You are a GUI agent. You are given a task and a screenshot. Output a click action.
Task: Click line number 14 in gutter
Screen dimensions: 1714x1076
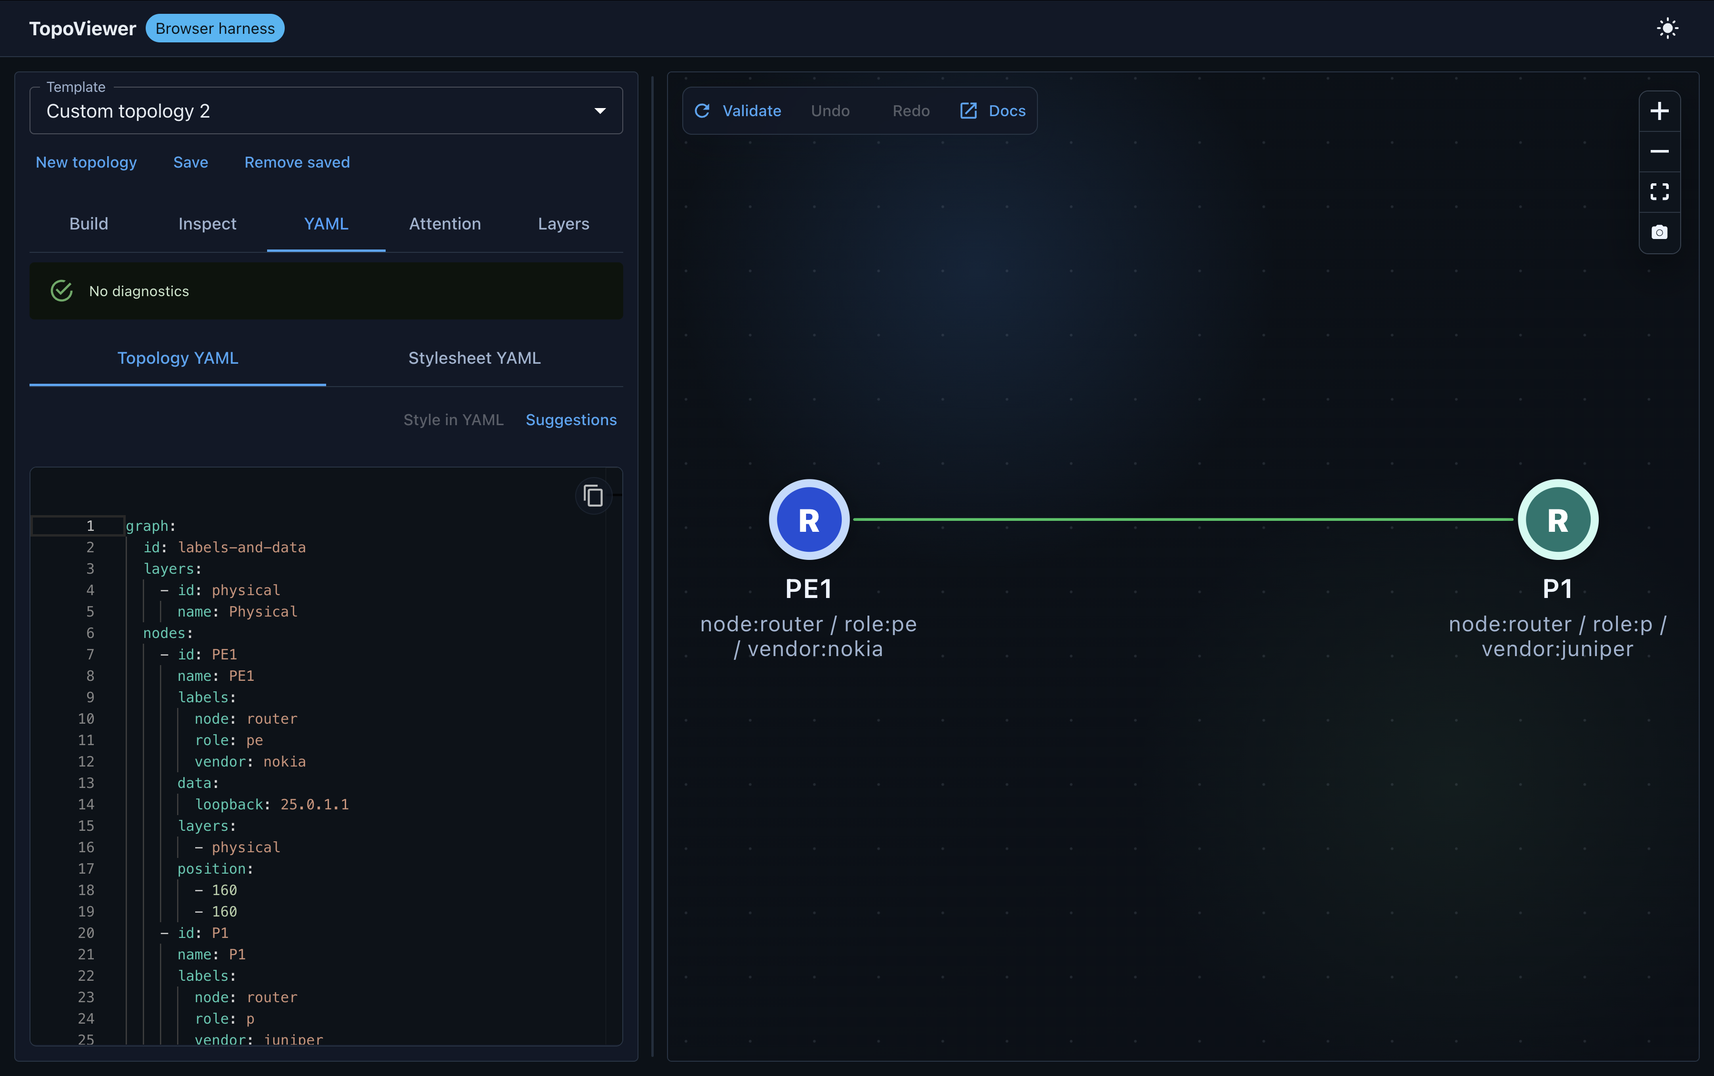[86, 804]
